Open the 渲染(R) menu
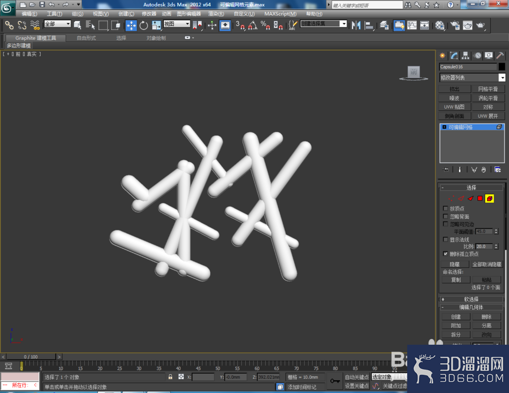Screen dimensions: 509x393 (216, 14)
